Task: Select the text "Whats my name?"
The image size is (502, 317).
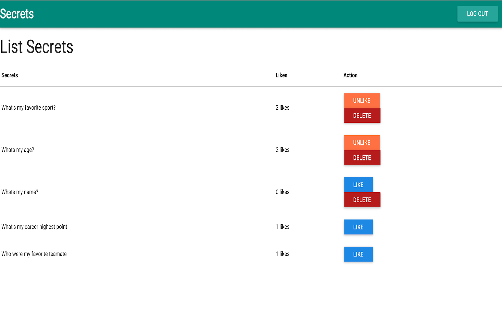Action: pyautogui.click(x=20, y=192)
